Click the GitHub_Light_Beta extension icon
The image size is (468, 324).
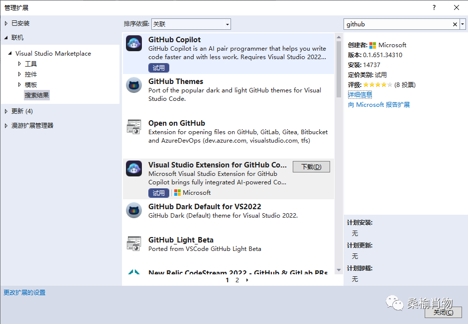pos(134,243)
